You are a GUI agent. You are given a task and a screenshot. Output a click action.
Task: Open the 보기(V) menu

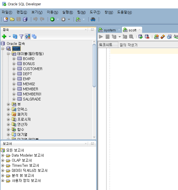pyautogui.click(x=37, y=12)
